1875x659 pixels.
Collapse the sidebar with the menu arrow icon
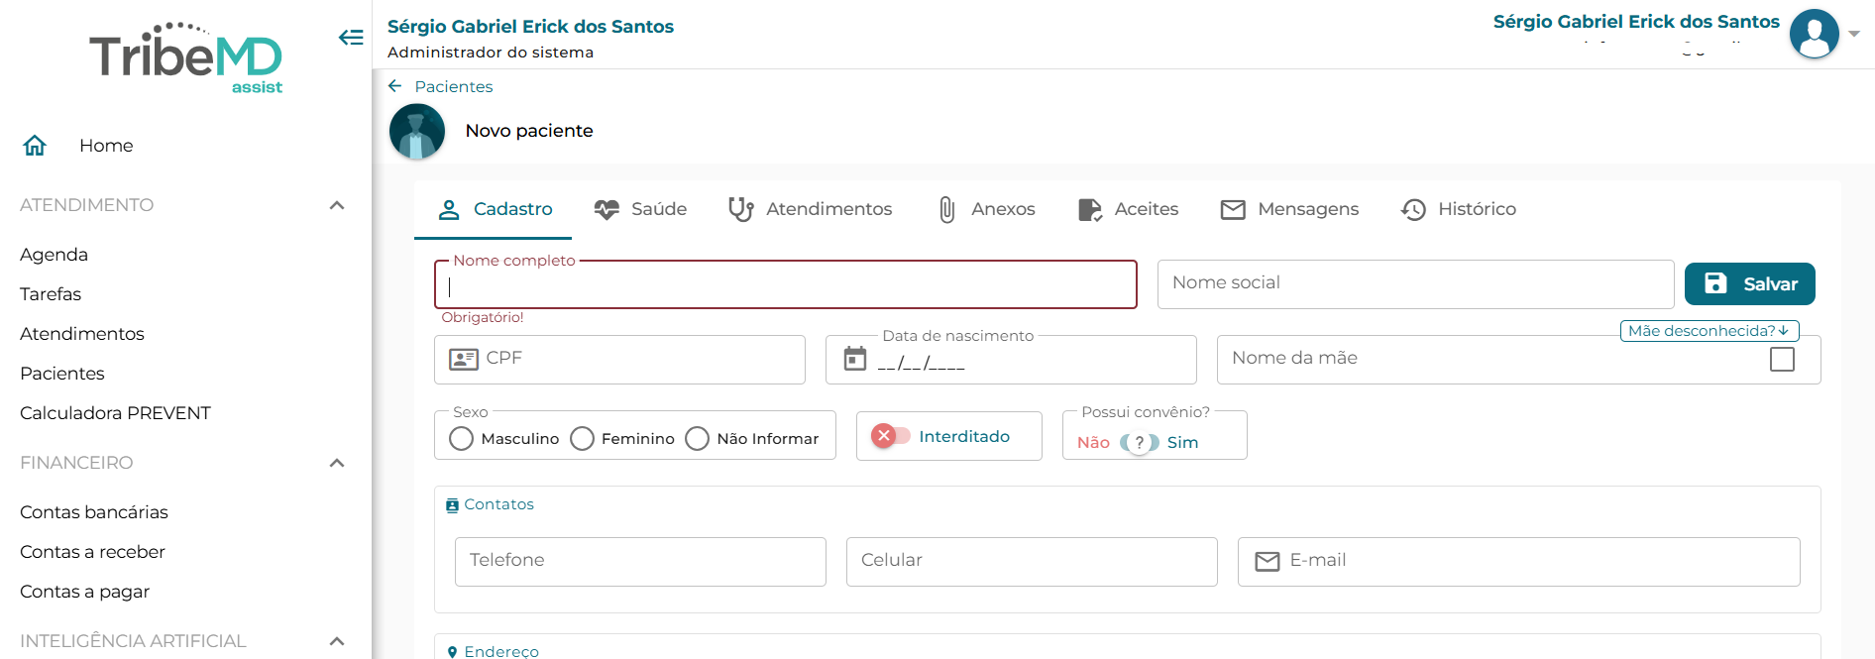point(351,38)
